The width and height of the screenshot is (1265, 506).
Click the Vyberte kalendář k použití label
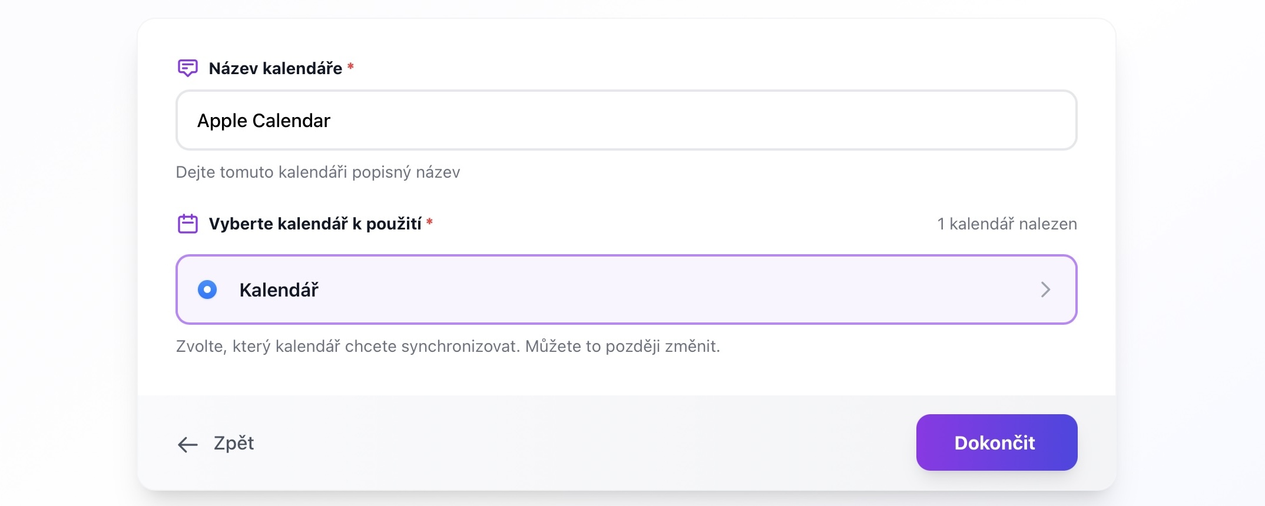(x=315, y=224)
